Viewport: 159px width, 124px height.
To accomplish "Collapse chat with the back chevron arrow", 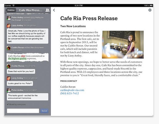I will tap(54, 10).
